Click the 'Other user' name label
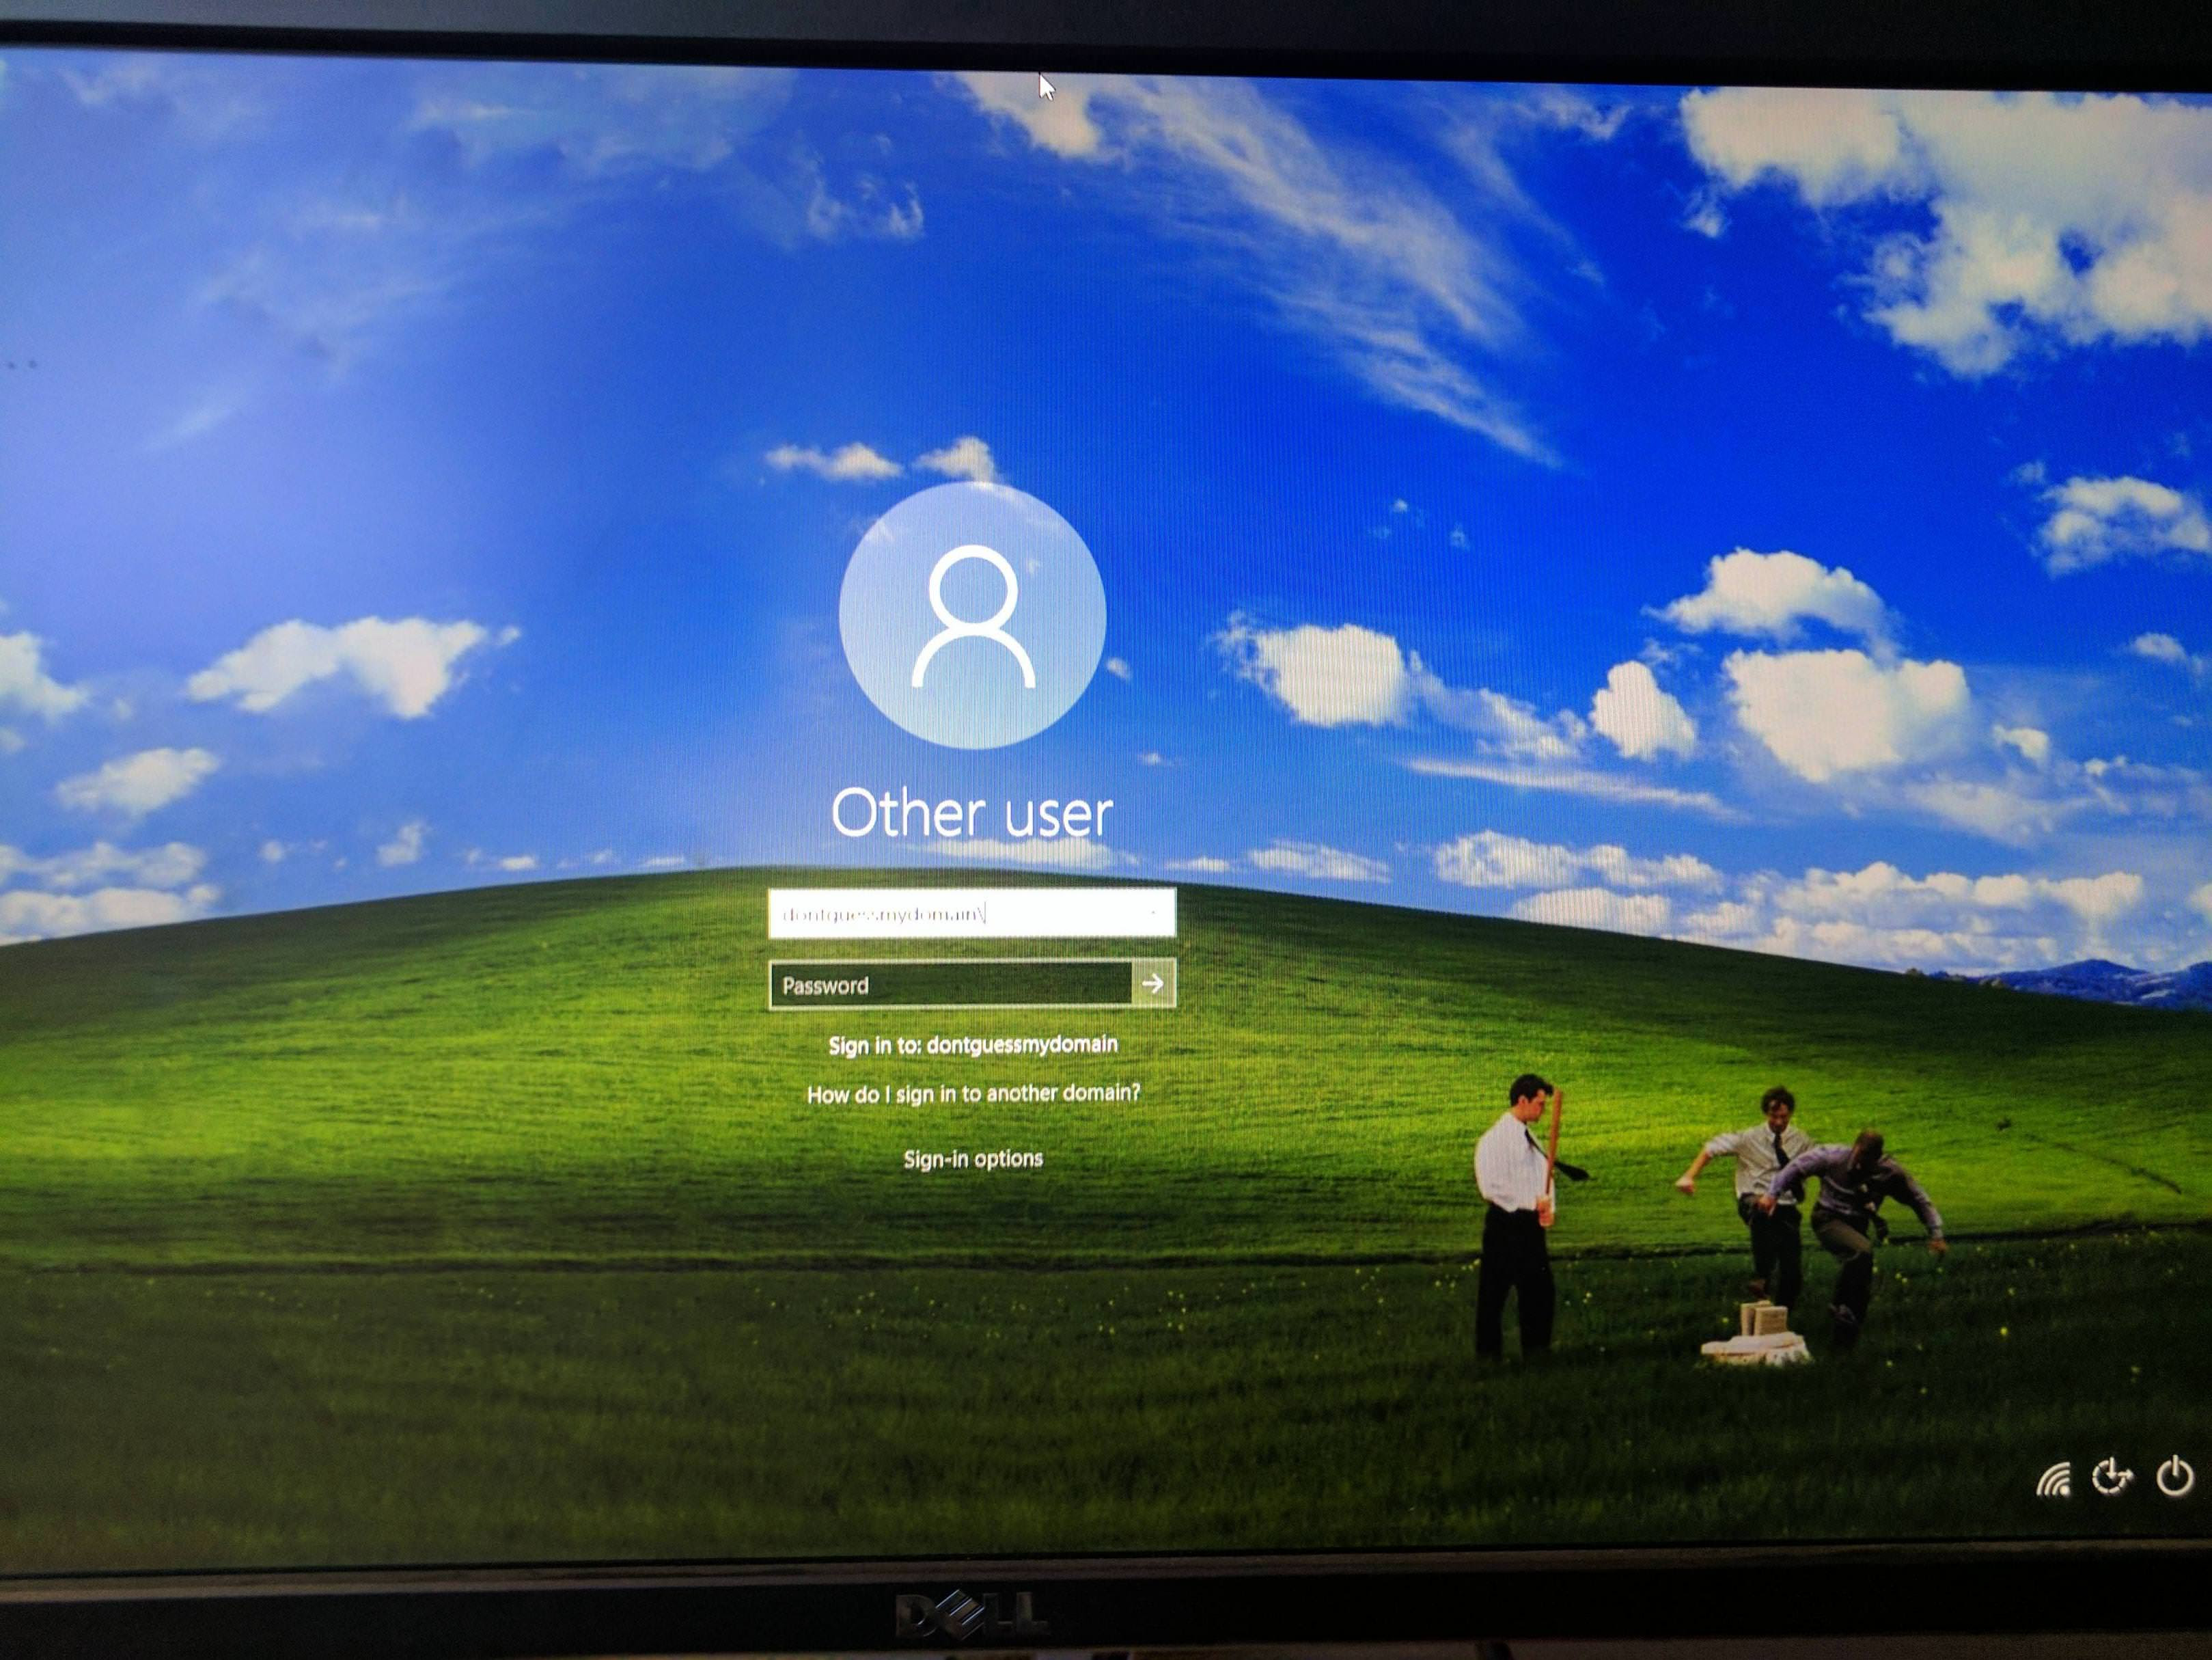The height and width of the screenshot is (1660, 2212). [972, 813]
